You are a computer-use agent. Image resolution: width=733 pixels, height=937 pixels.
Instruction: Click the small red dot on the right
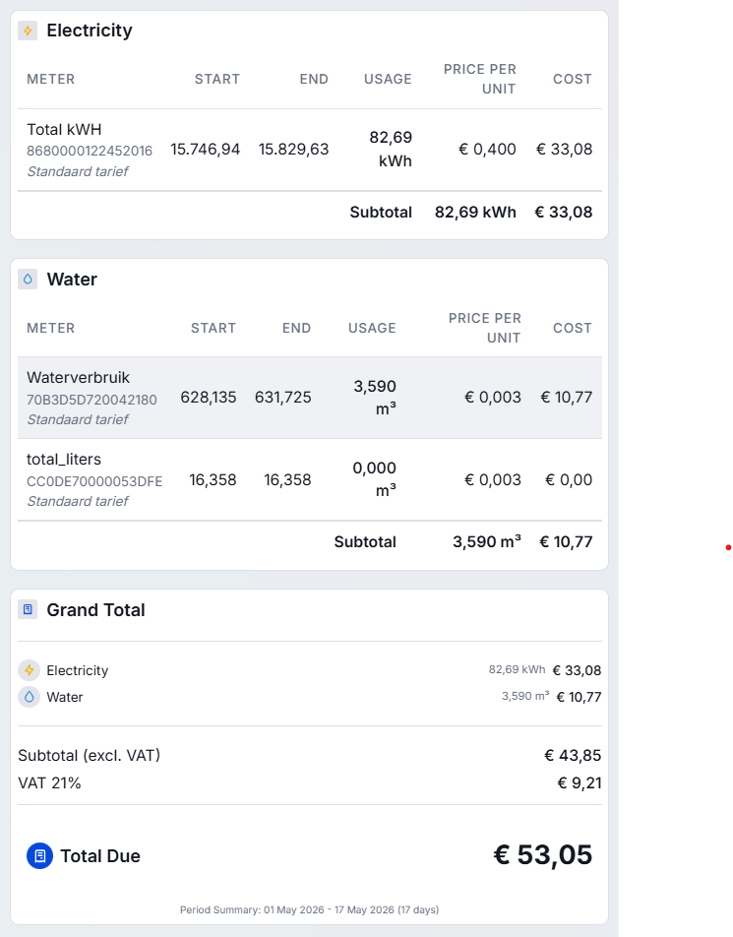pos(728,547)
